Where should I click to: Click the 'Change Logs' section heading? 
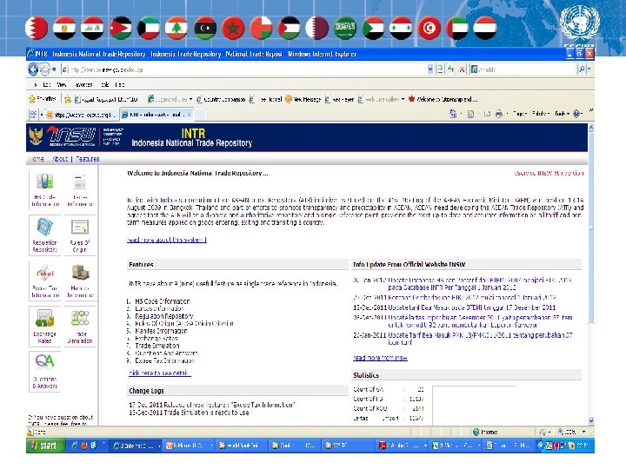pos(146,391)
